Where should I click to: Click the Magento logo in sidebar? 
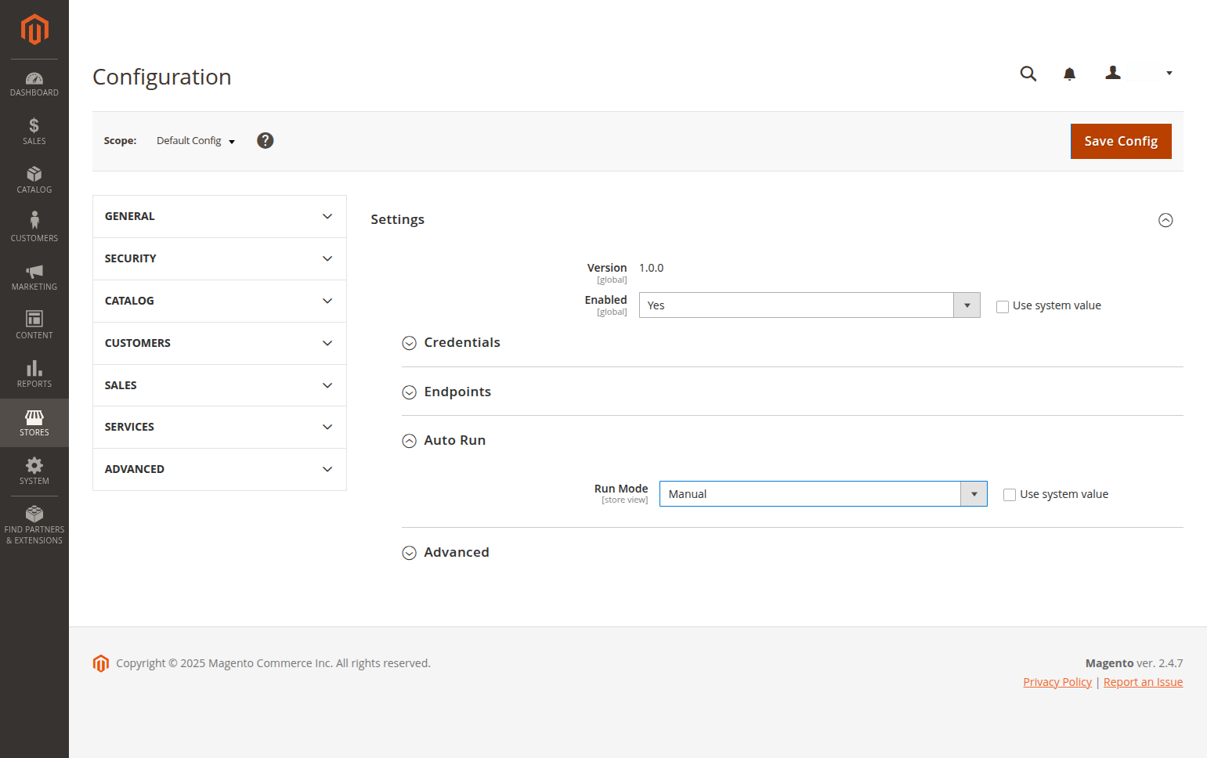pyautogui.click(x=34, y=30)
